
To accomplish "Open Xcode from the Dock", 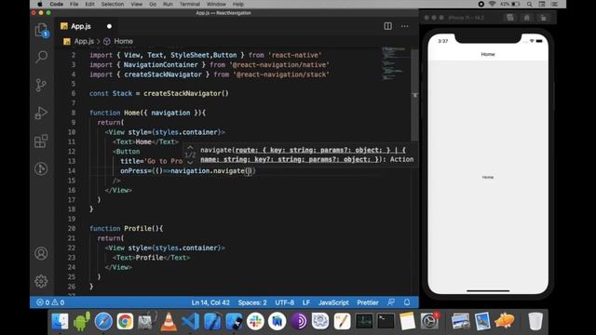I will [211, 321].
